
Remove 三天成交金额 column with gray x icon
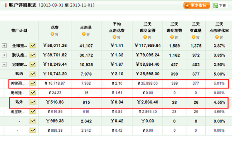[149, 37]
